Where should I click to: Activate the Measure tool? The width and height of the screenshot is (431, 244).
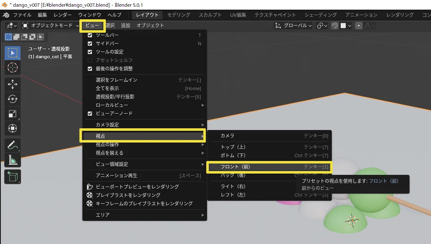tap(12, 160)
